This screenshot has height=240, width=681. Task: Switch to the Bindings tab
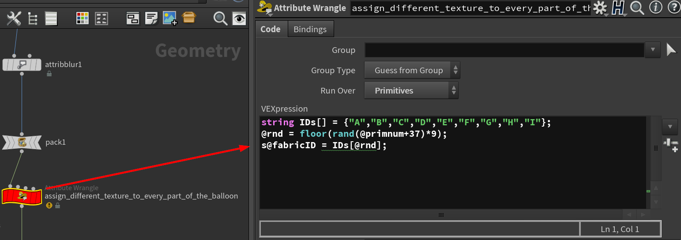click(x=310, y=29)
